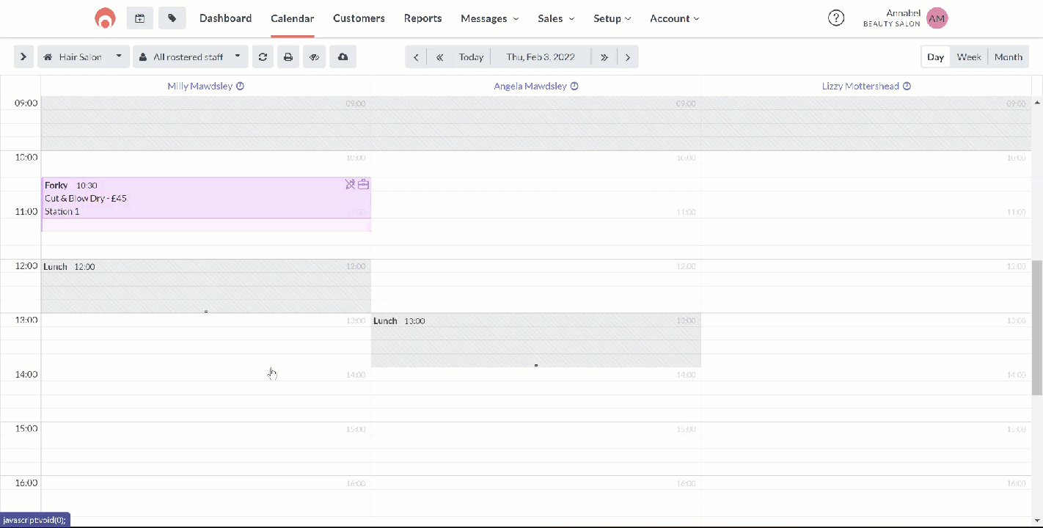Toggle the eye visibility button in toolbar

click(x=315, y=57)
